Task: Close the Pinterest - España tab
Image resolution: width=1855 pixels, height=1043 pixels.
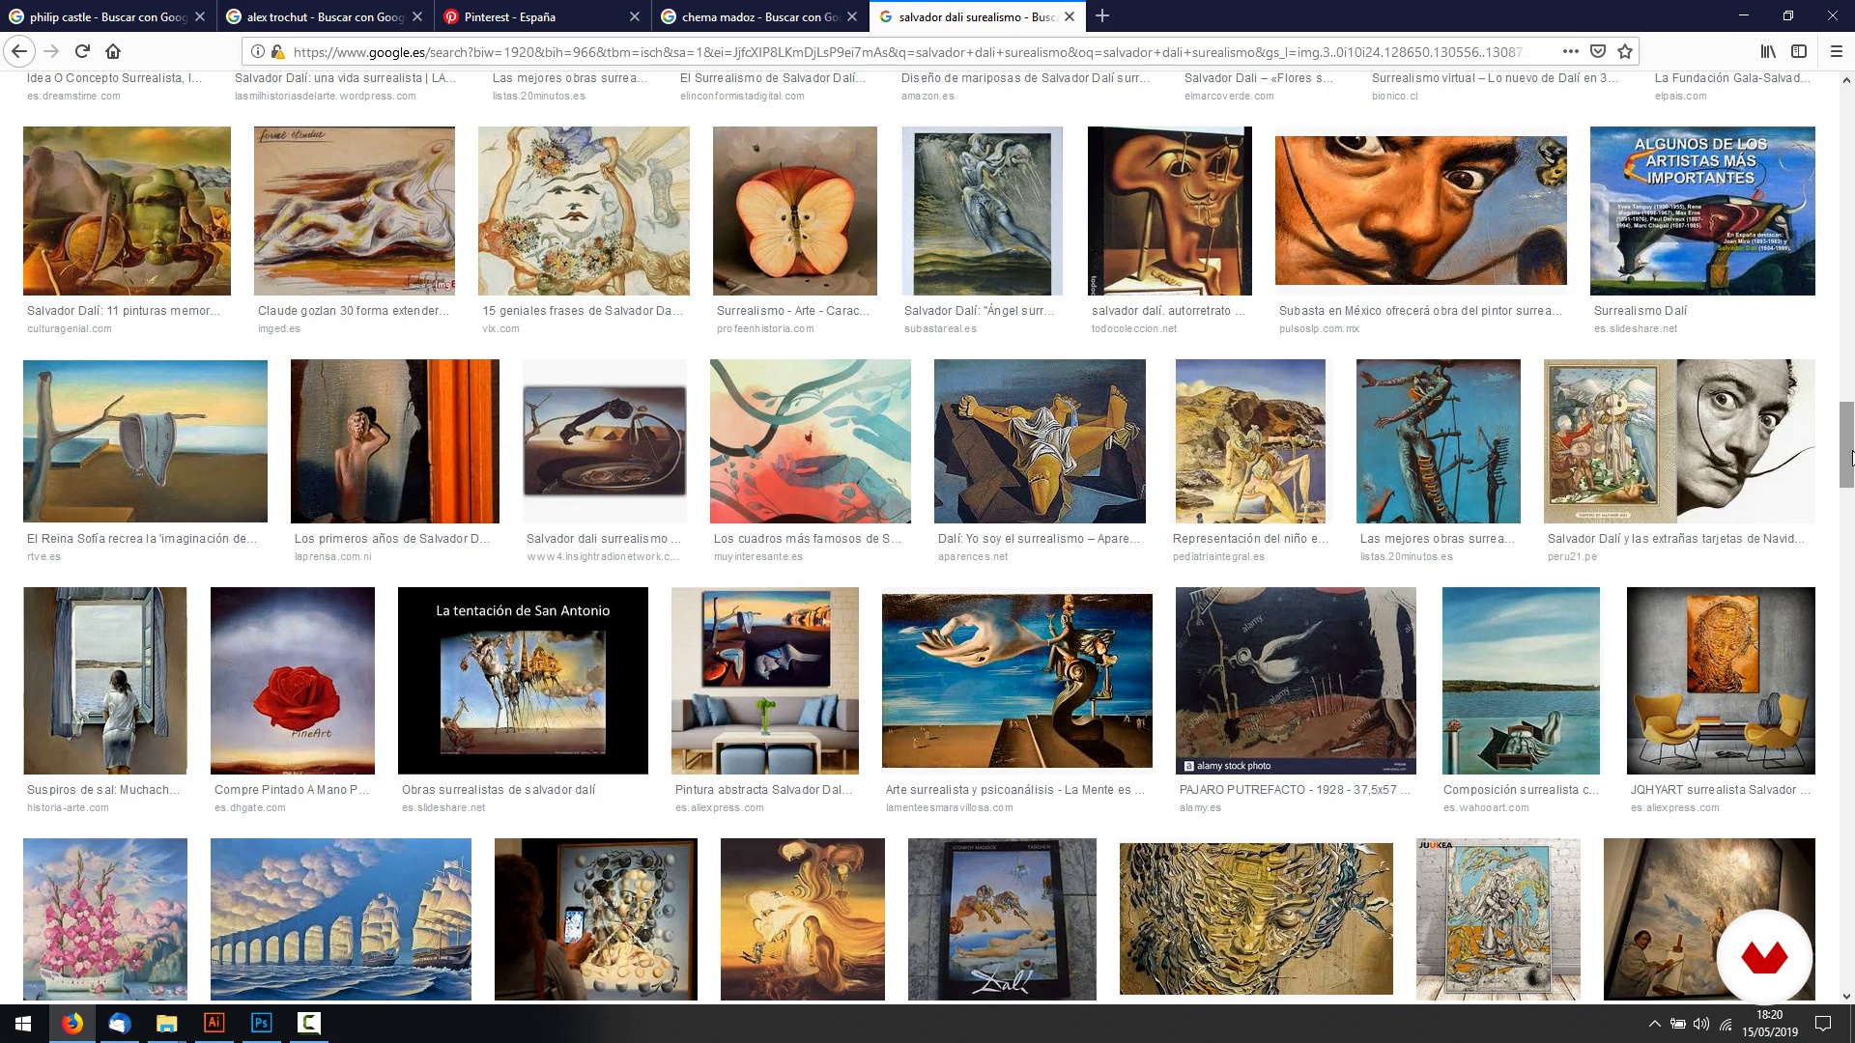Action: pyautogui.click(x=634, y=16)
